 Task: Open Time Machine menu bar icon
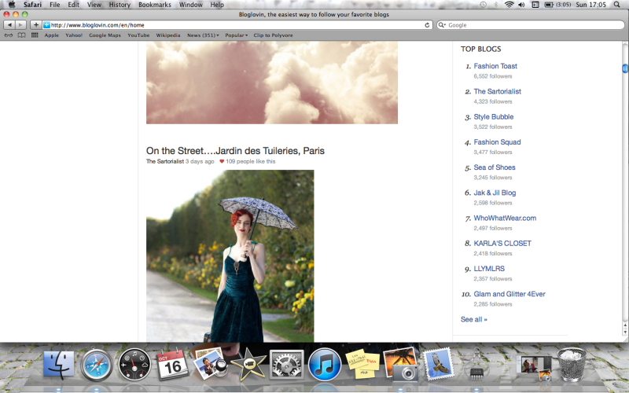484,5
